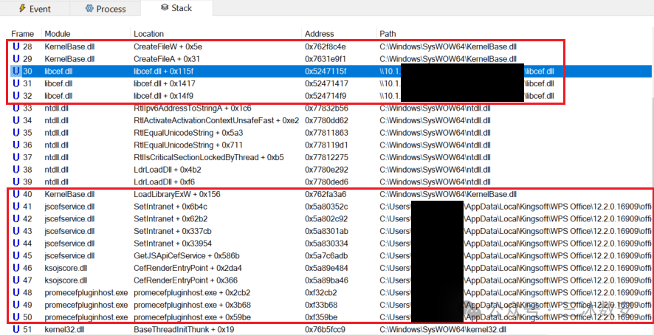Select the CreateFileA + 0x31 location
The image size is (654, 335).
[x=167, y=59]
